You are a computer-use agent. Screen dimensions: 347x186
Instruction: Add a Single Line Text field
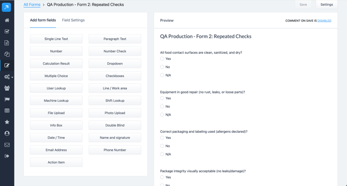point(56,39)
